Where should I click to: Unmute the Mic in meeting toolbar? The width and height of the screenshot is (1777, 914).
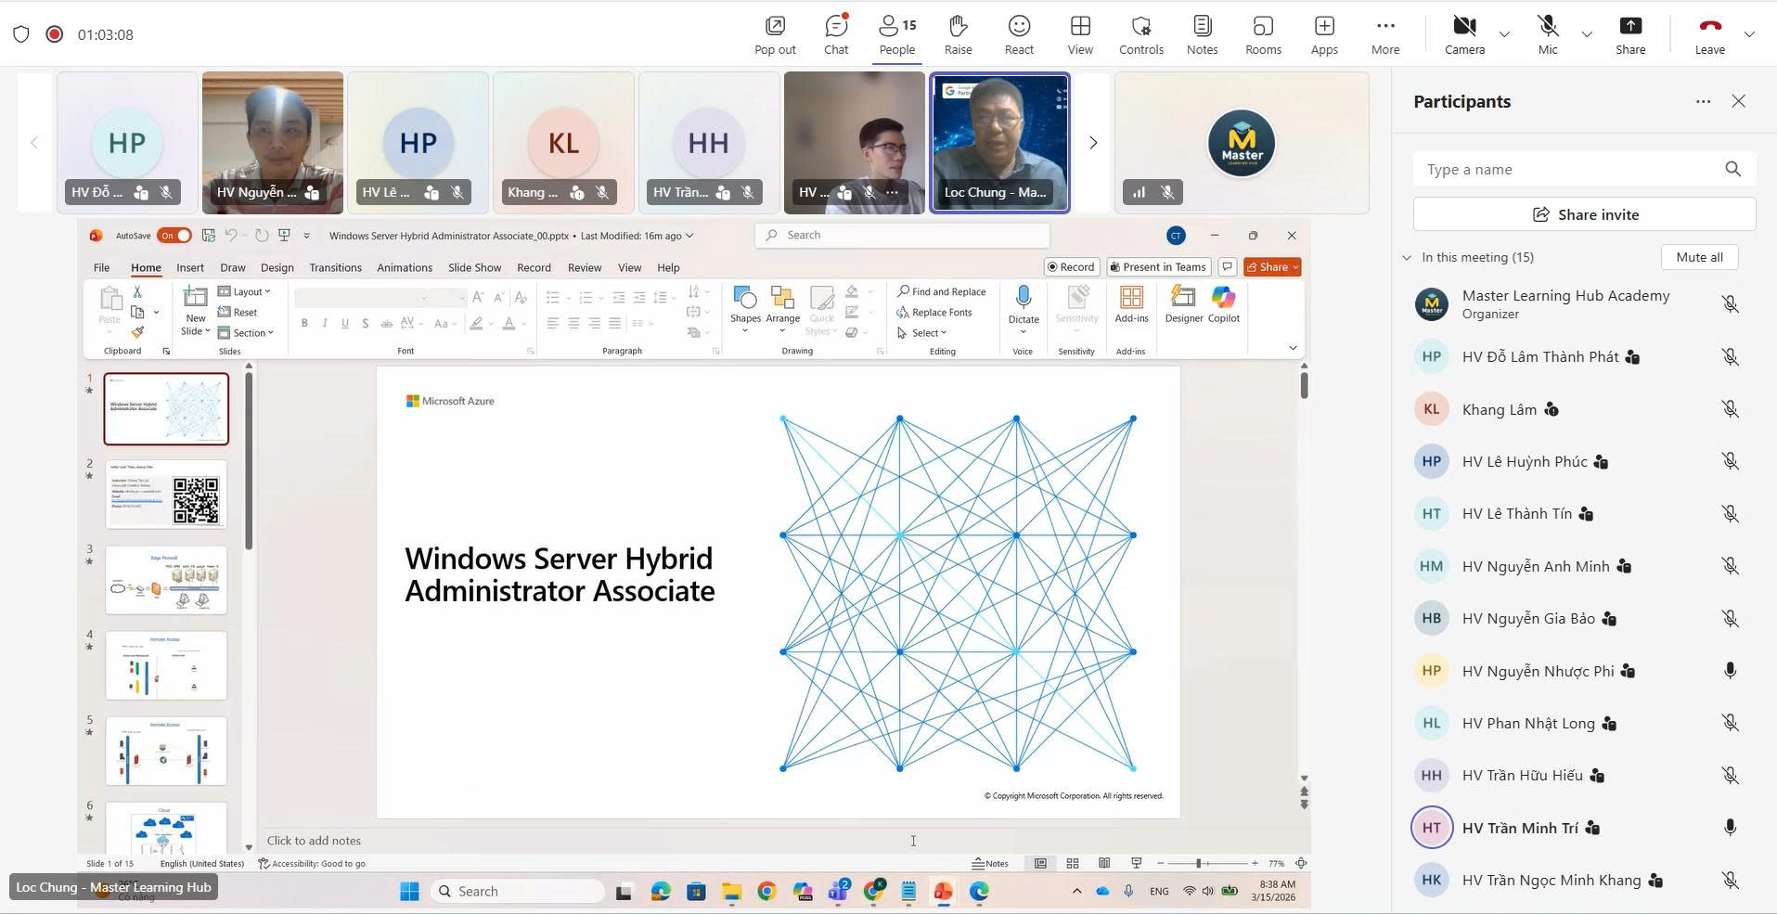[1547, 34]
